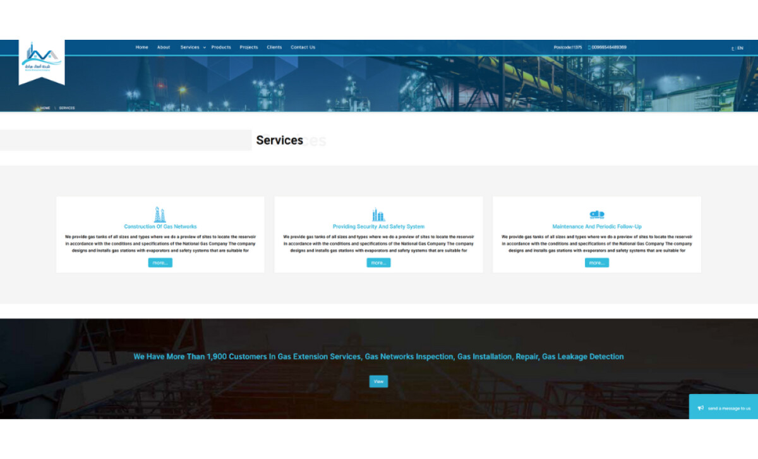The image size is (758, 459).
Task: Open the Clients page
Action: click(274, 47)
